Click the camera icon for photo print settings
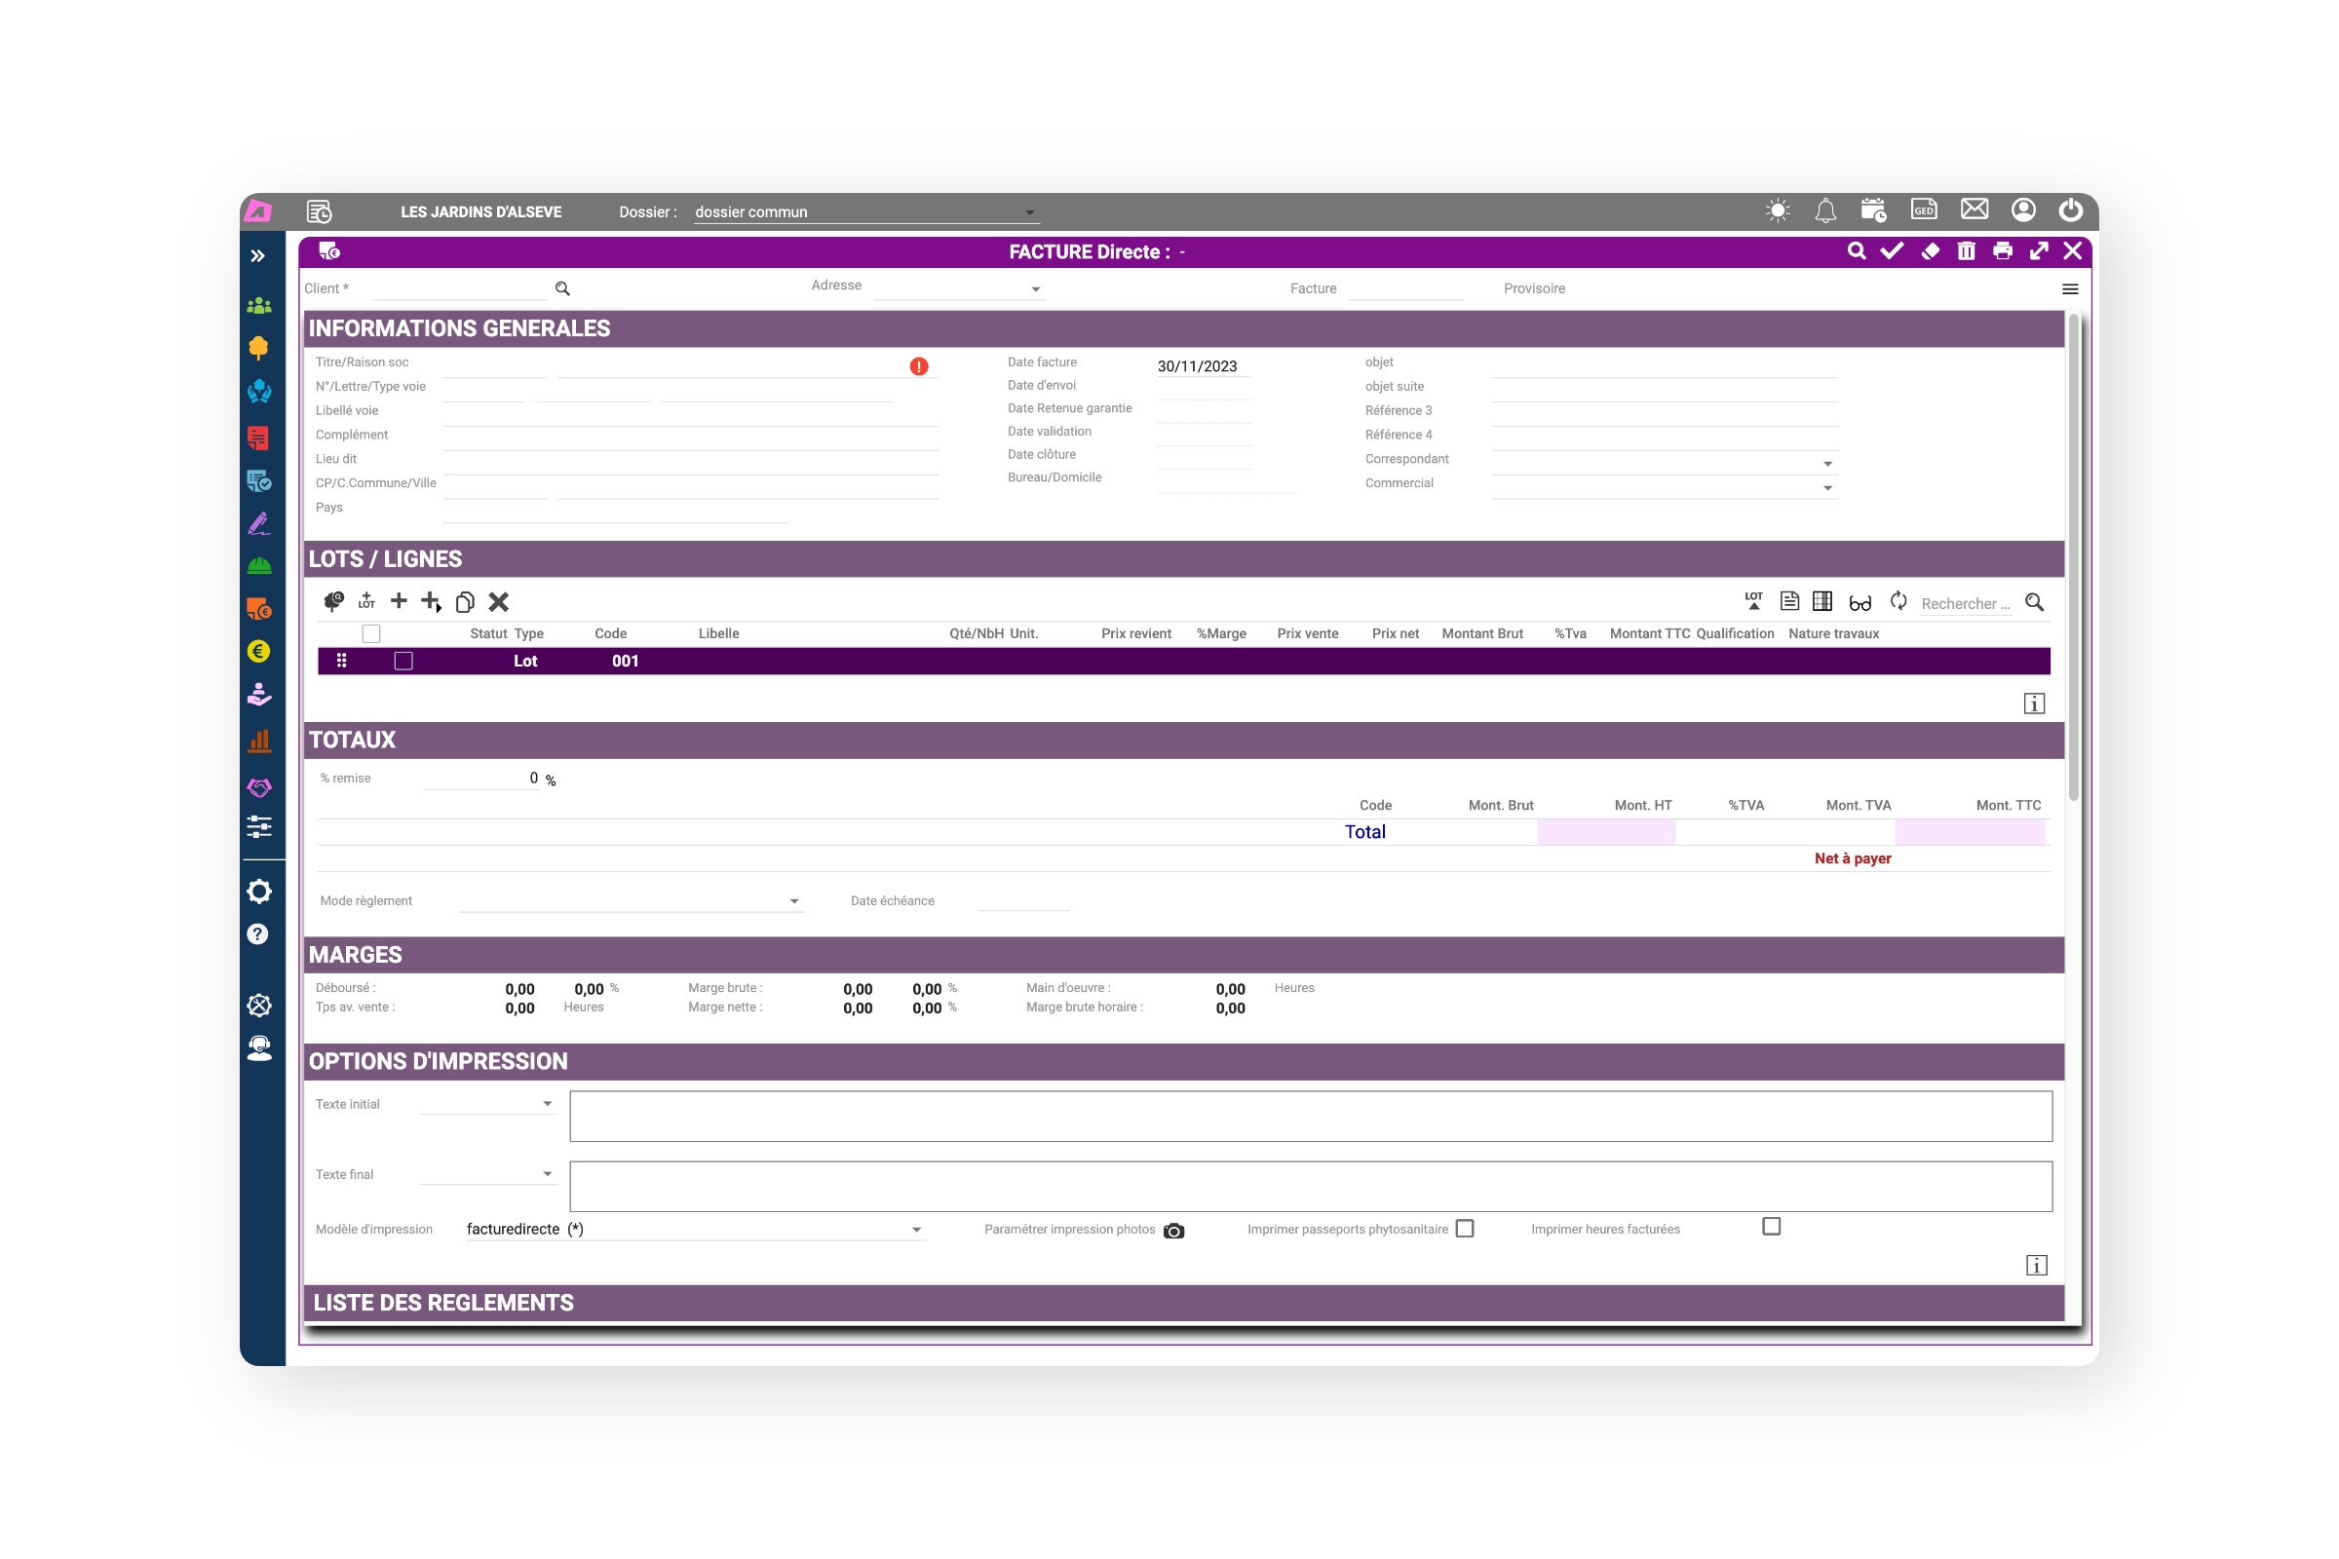 tap(1173, 1231)
